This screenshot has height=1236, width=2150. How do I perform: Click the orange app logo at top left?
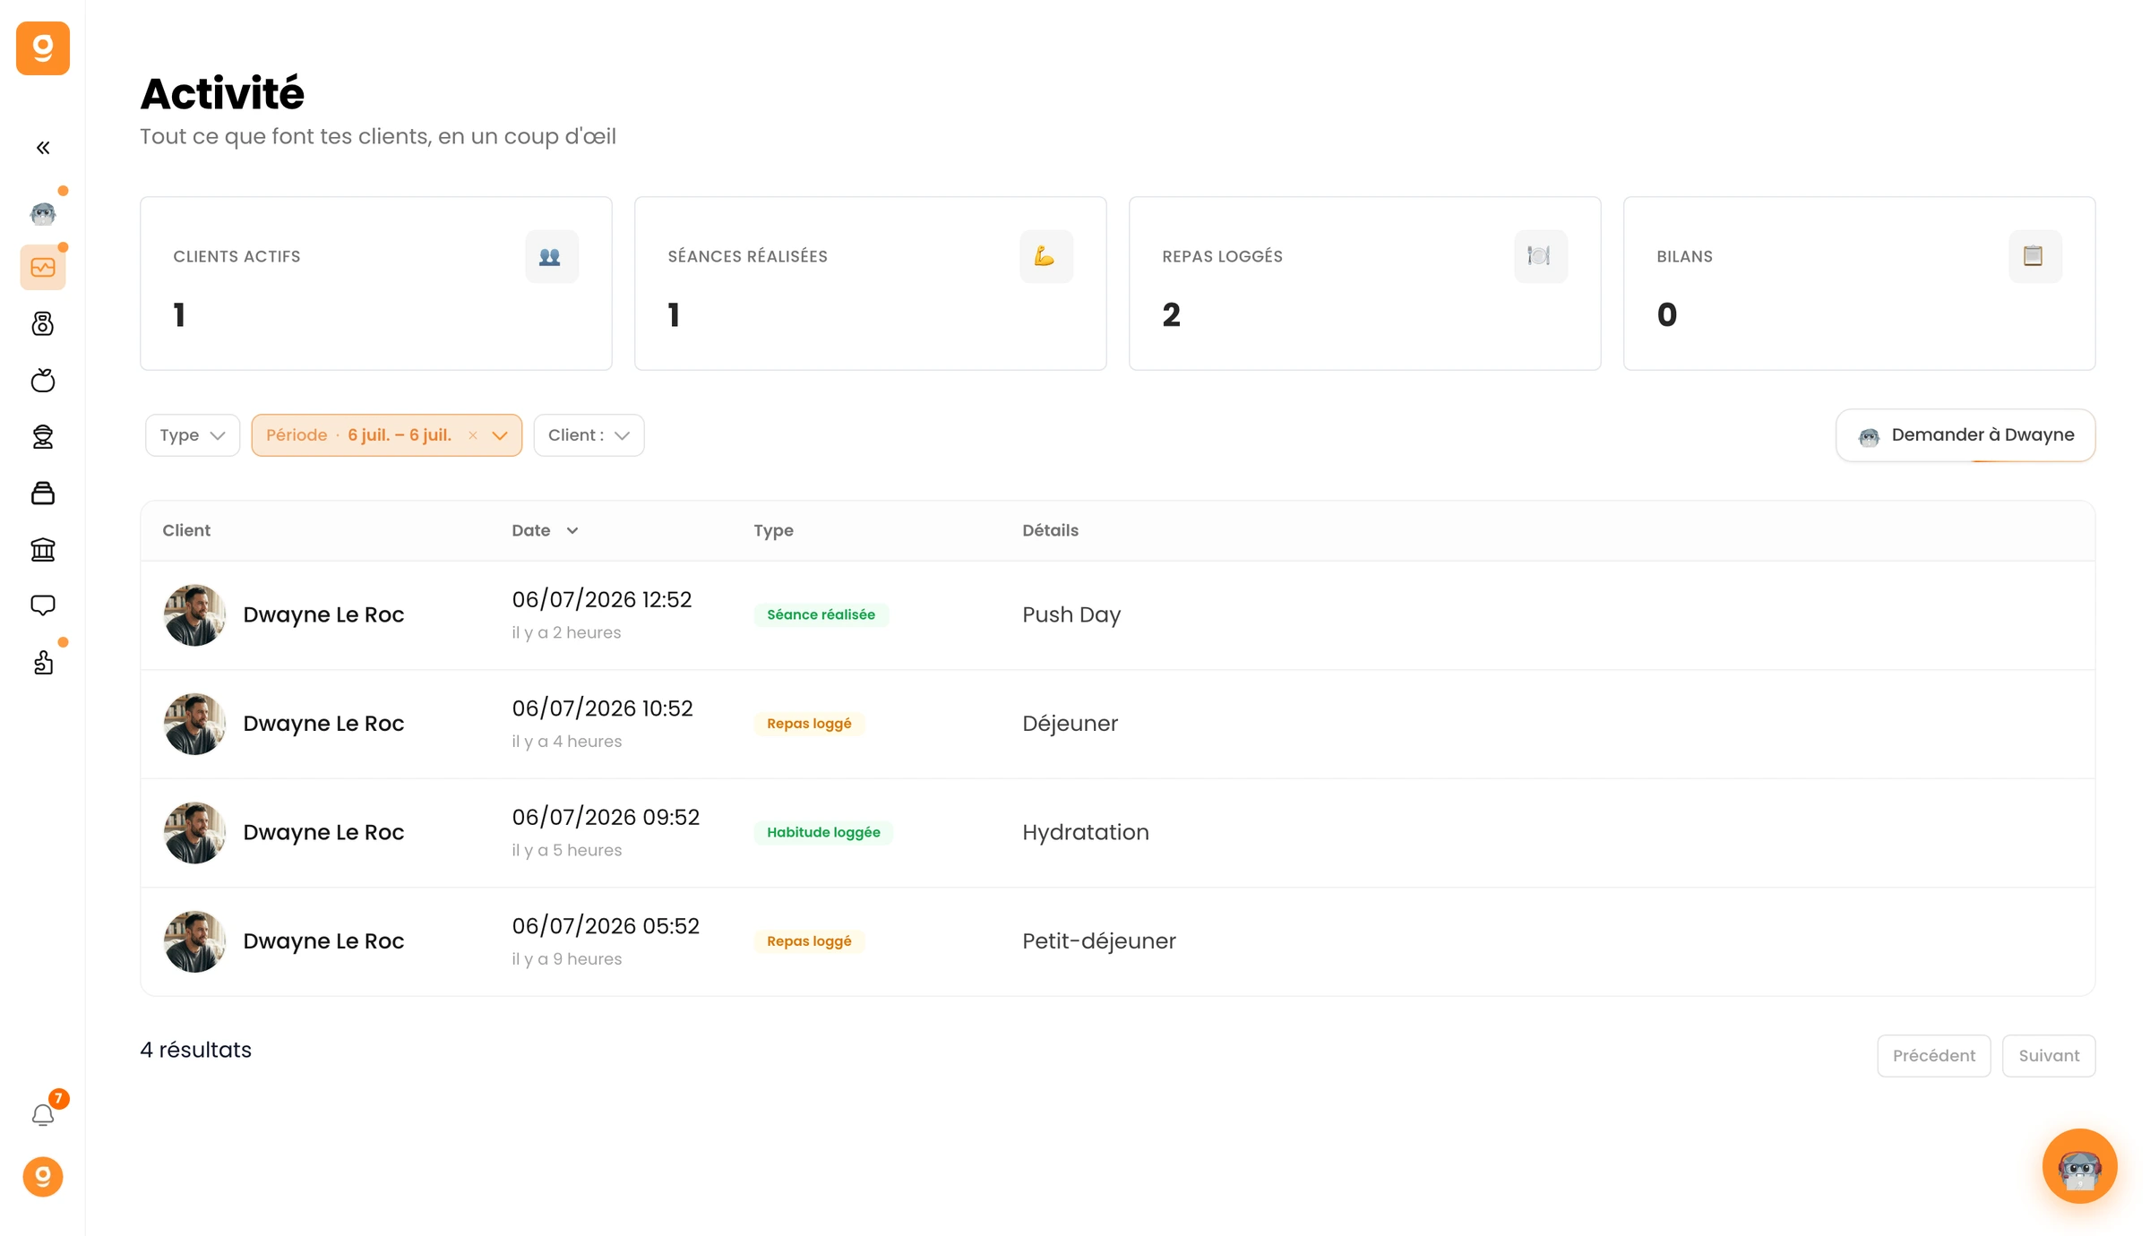[43, 48]
